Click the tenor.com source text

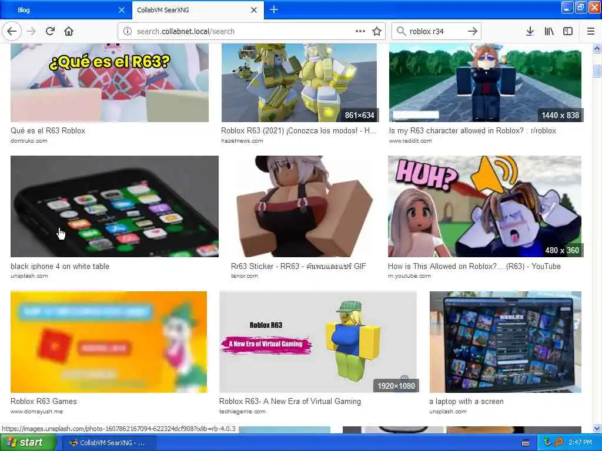pos(245,276)
